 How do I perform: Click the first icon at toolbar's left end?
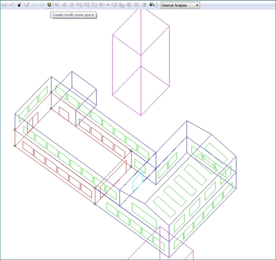(4, 5)
